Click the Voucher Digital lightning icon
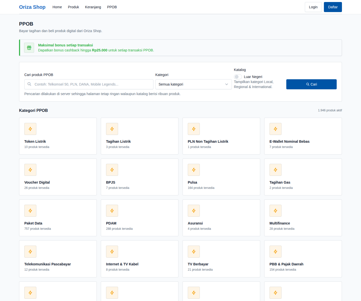361x301 pixels. point(30,170)
